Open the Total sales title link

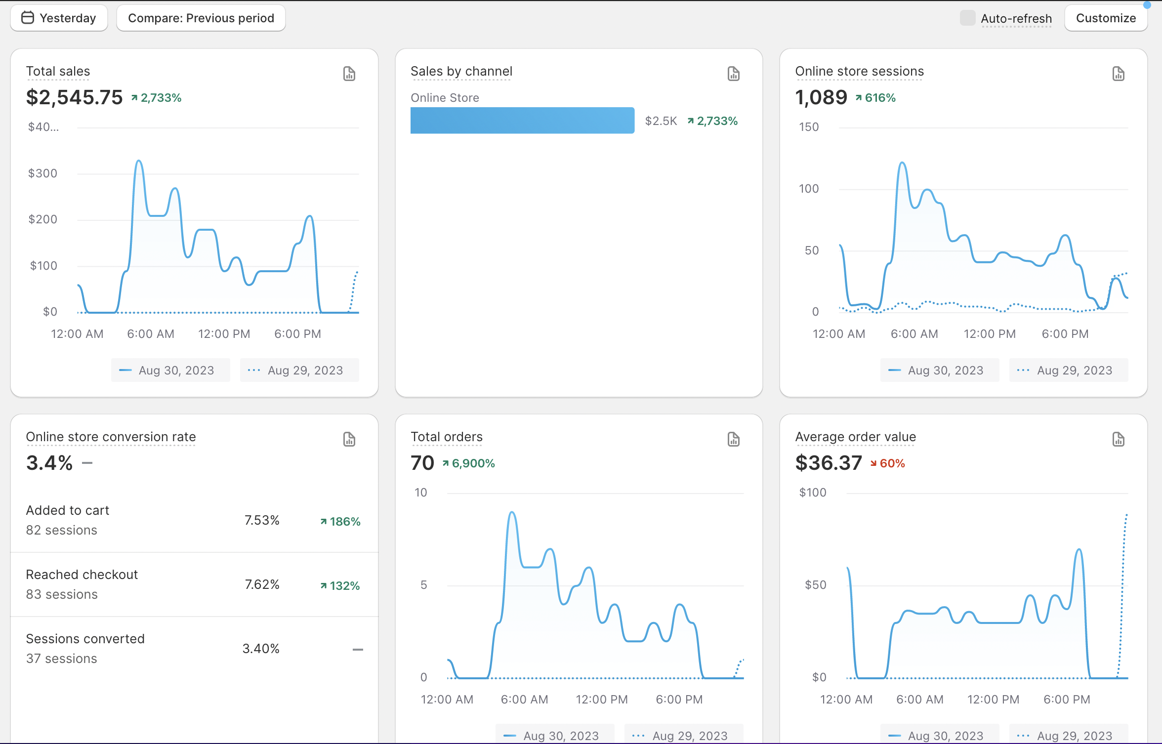(58, 72)
